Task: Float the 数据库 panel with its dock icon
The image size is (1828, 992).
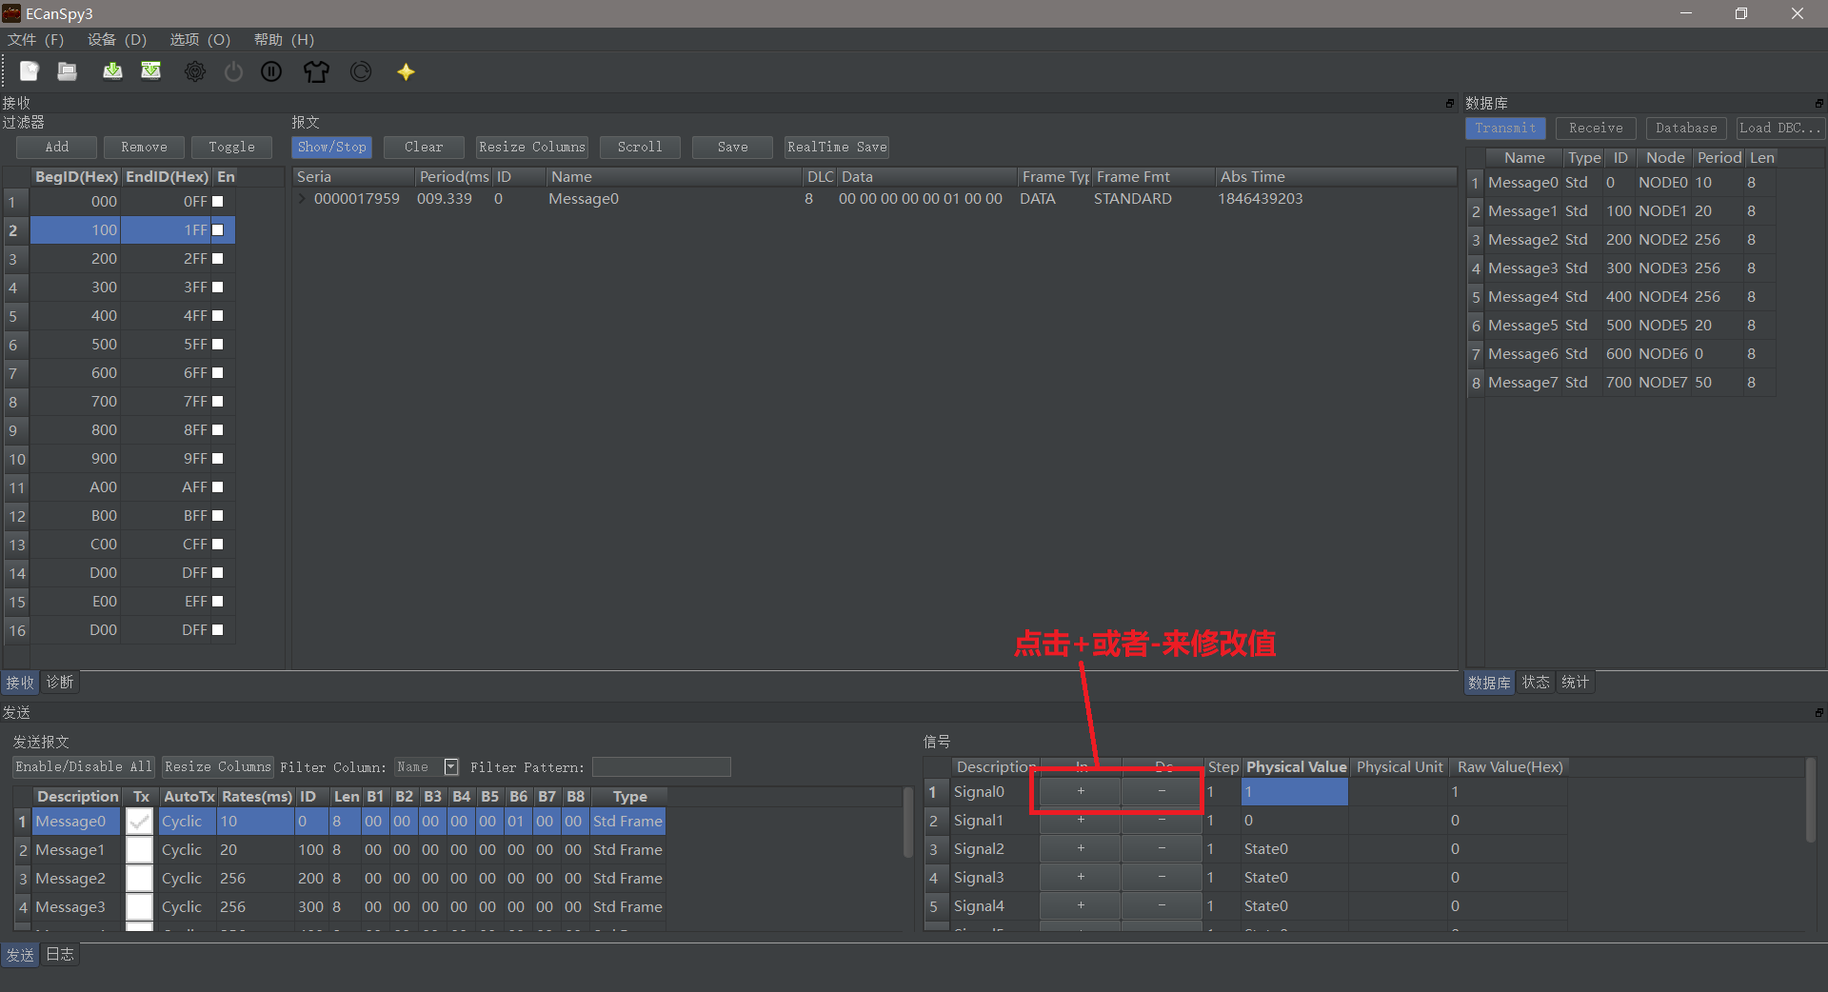Action: point(1818,103)
